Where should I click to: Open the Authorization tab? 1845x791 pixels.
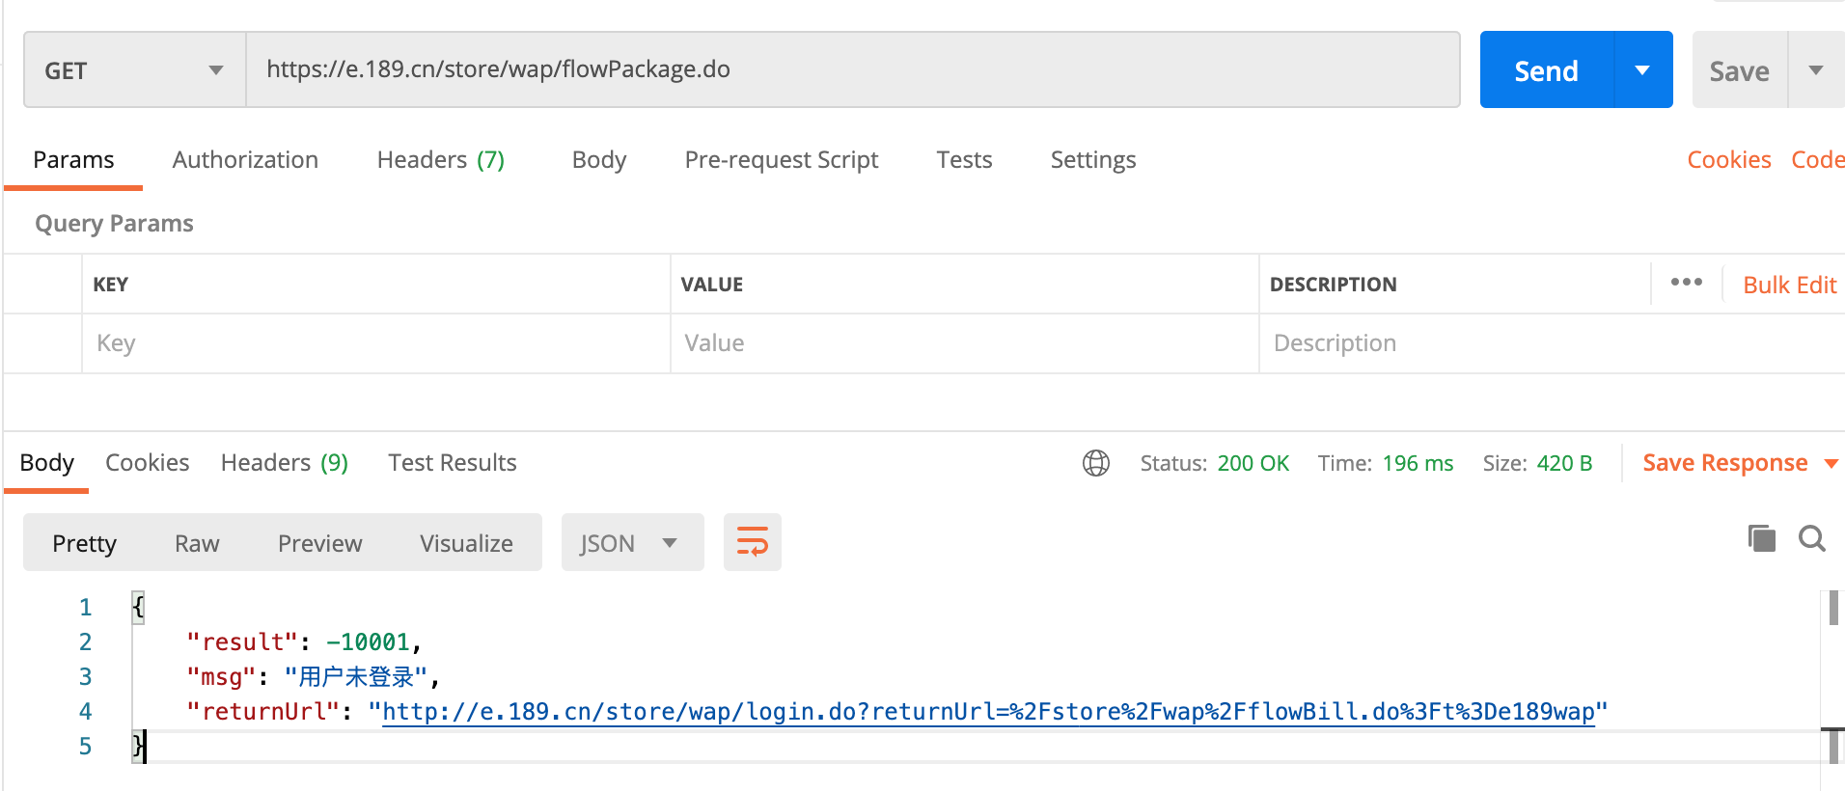[245, 160]
